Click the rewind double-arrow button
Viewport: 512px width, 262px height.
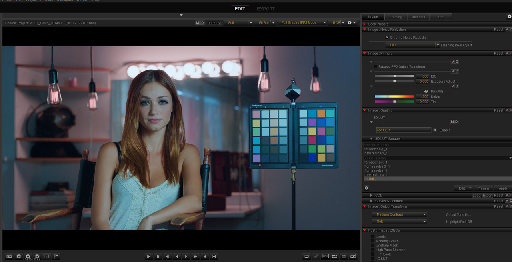pos(168,256)
